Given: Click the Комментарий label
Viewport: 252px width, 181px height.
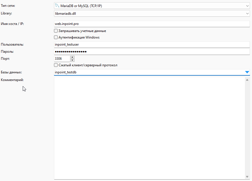Looking at the screenshot, I should (x=12, y=80).
